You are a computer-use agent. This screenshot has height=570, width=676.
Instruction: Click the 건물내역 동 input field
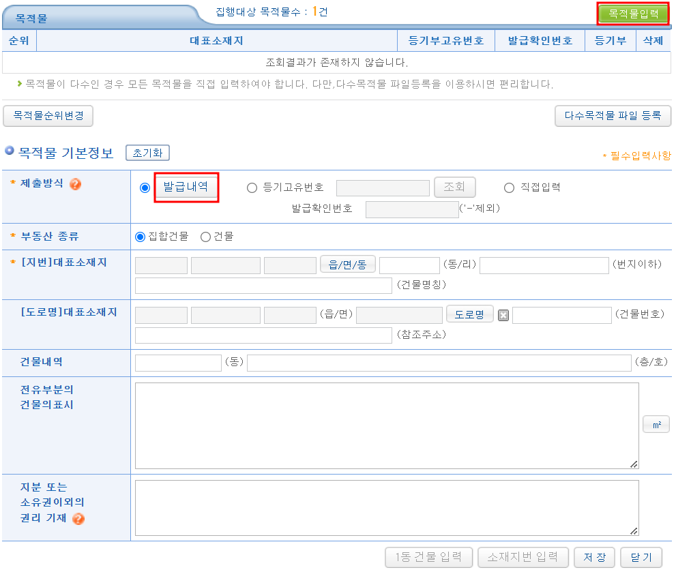click(x=178, y=363)
